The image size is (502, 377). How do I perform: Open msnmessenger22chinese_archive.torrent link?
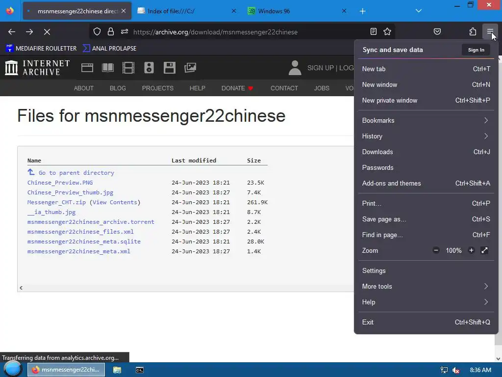pos(91,222)
